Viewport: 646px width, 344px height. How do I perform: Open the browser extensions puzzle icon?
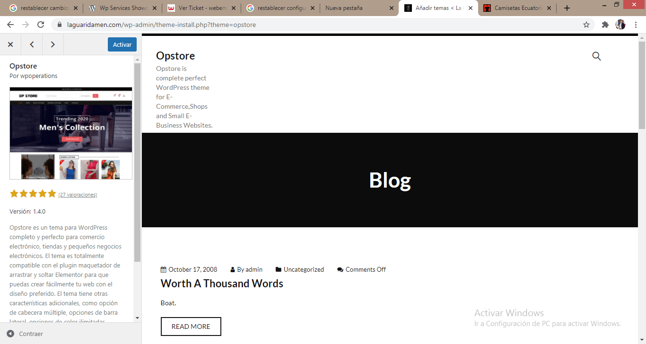click(x=605, y=25)
